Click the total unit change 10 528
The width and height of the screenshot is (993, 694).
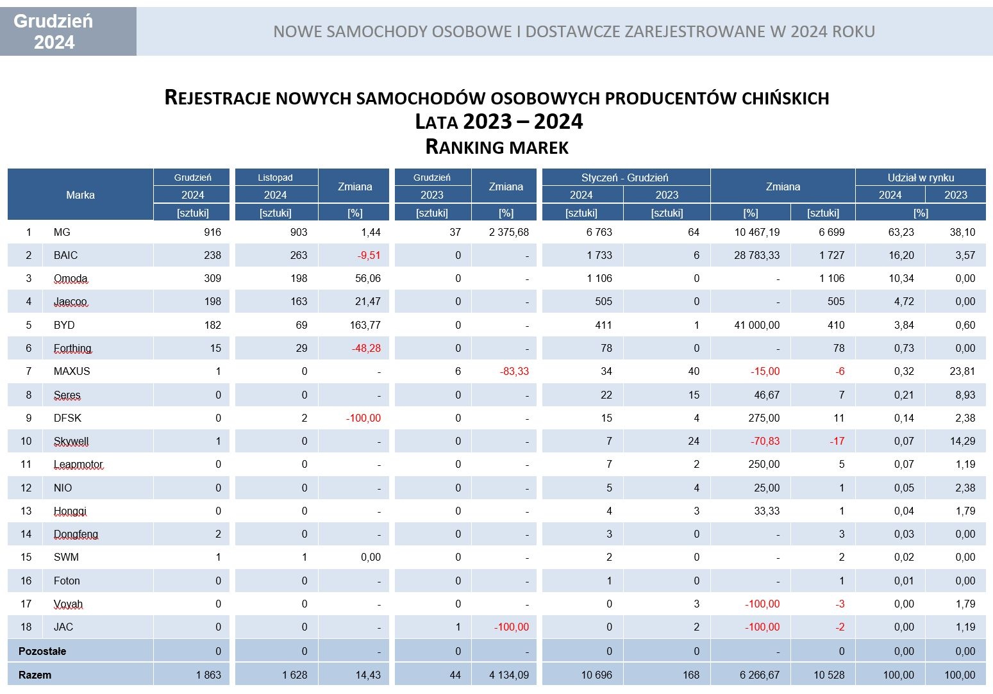[x=829, y=675]
